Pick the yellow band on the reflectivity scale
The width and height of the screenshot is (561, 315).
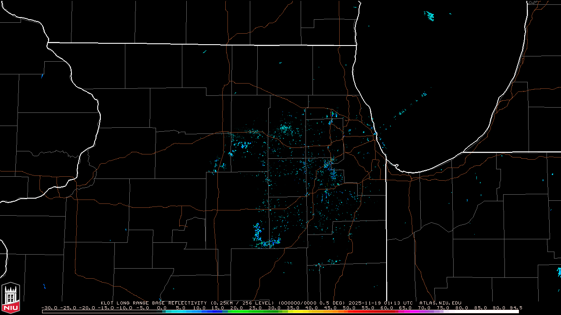302,311
